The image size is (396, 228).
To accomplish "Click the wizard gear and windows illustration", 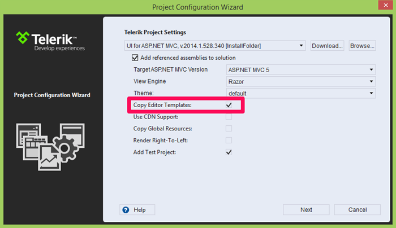I will point(50,147).
